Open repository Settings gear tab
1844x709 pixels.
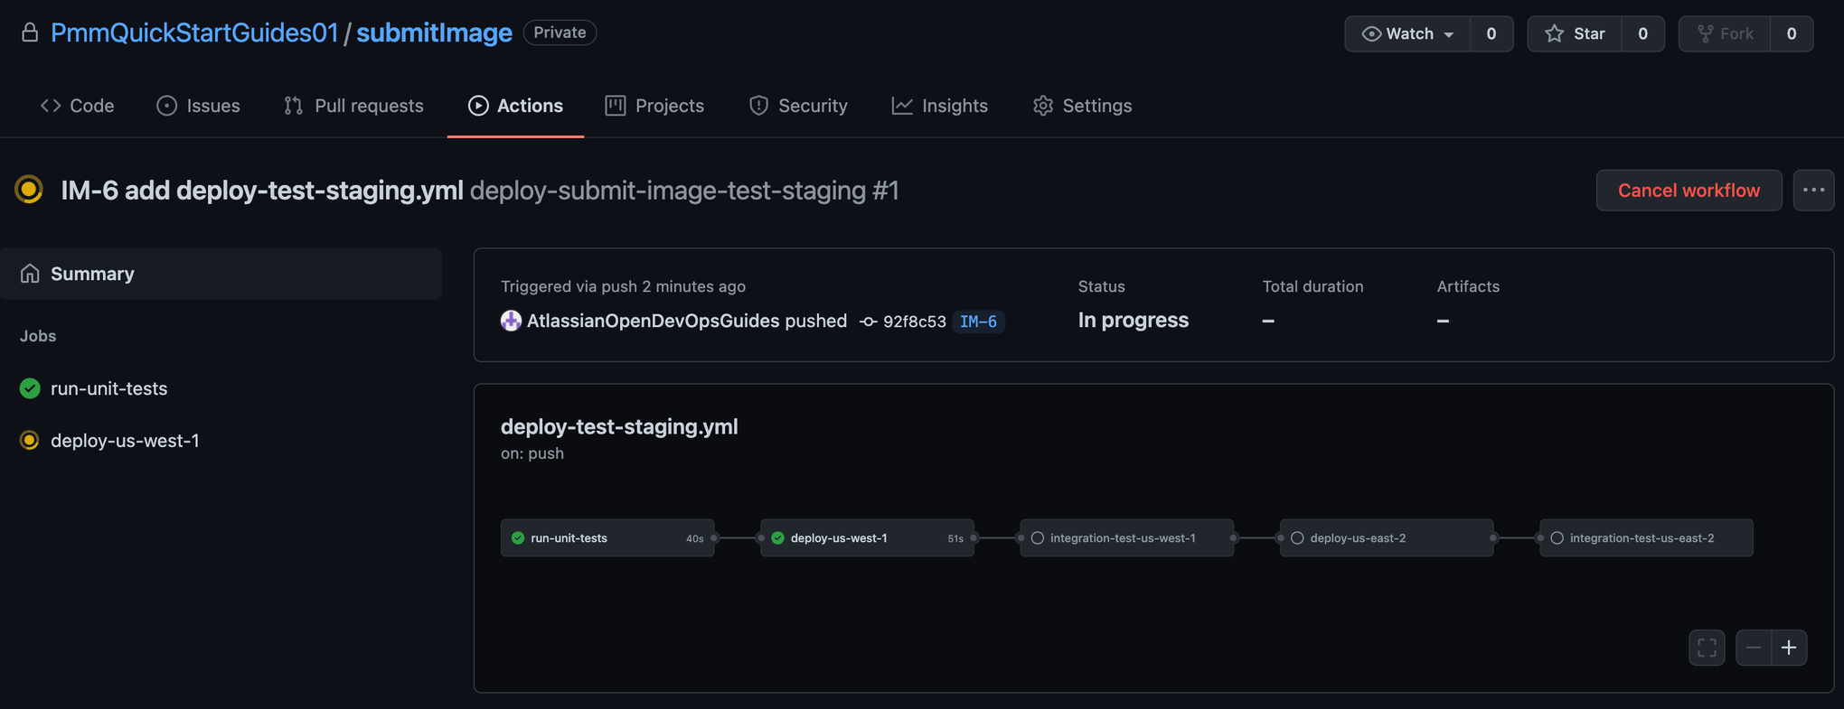(1082, 106)
